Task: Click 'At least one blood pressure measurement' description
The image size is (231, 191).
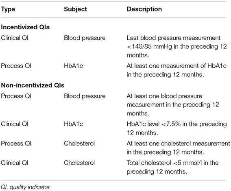Action: click(173, 105)
